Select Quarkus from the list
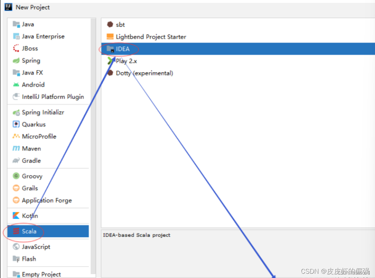375x278 pixels. (34, 124)
